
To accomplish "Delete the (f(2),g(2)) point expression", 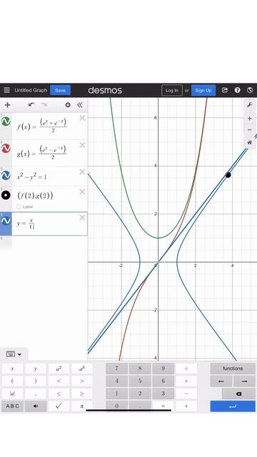I will coord(83,191).
